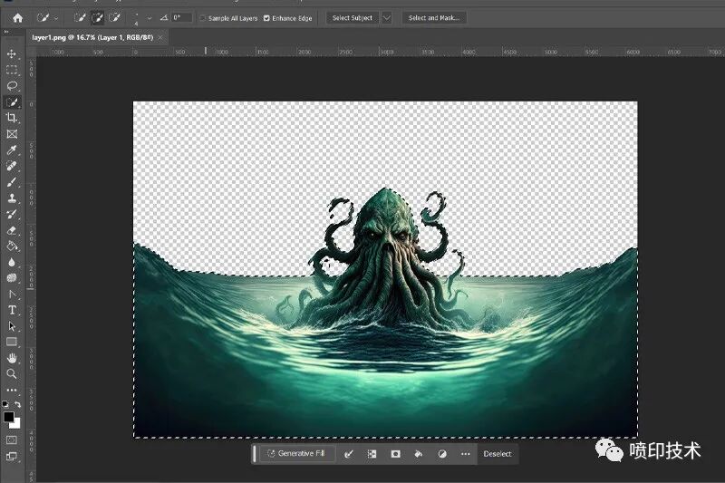
Task: Fill selection using the taskbar bucket icon
Action: 419,454
